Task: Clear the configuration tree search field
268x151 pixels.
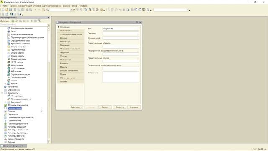Action: (x=49, y=25)
